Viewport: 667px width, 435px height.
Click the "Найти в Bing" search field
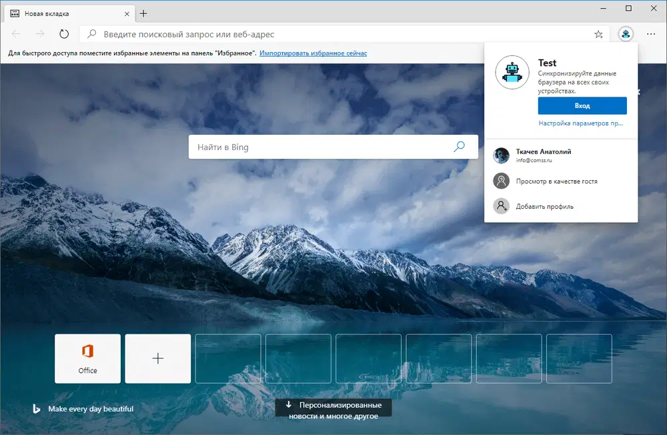[300, 147]
